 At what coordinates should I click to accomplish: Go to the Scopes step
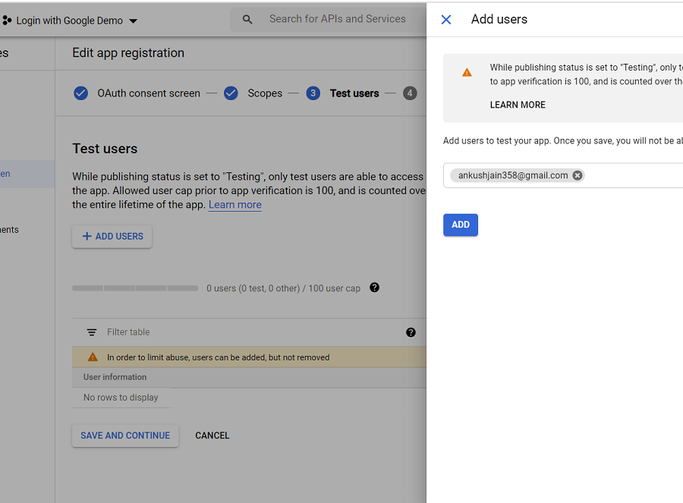265,93
